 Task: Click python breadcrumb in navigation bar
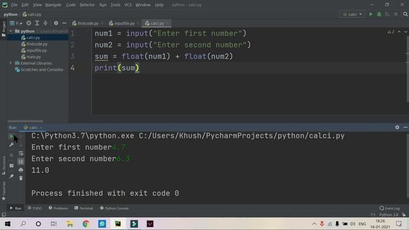pyautogui.click(x=10, y=14)
